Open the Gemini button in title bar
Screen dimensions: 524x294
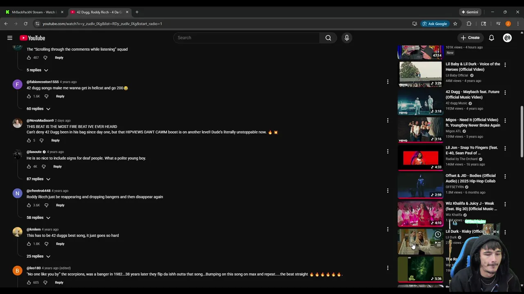pyautogui.click(x=469, y=12)
